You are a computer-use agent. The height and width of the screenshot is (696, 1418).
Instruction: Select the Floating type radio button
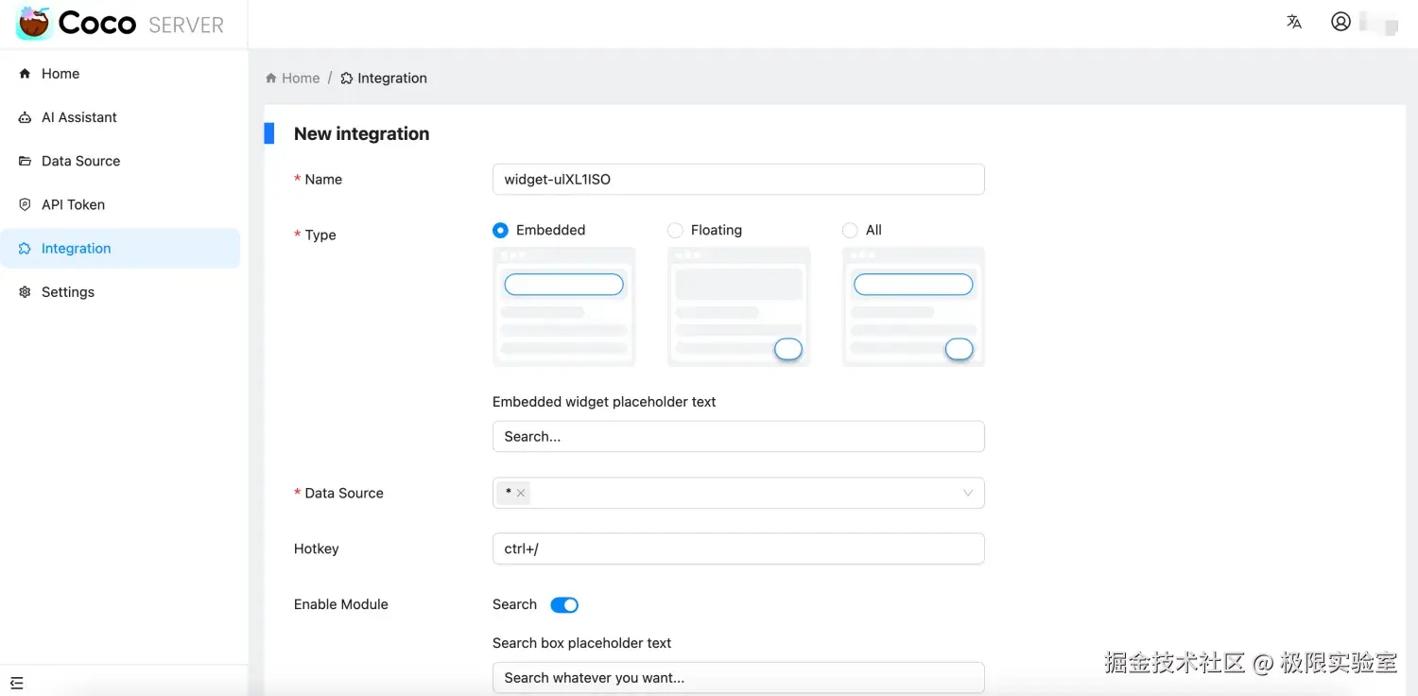click(675, 230)
